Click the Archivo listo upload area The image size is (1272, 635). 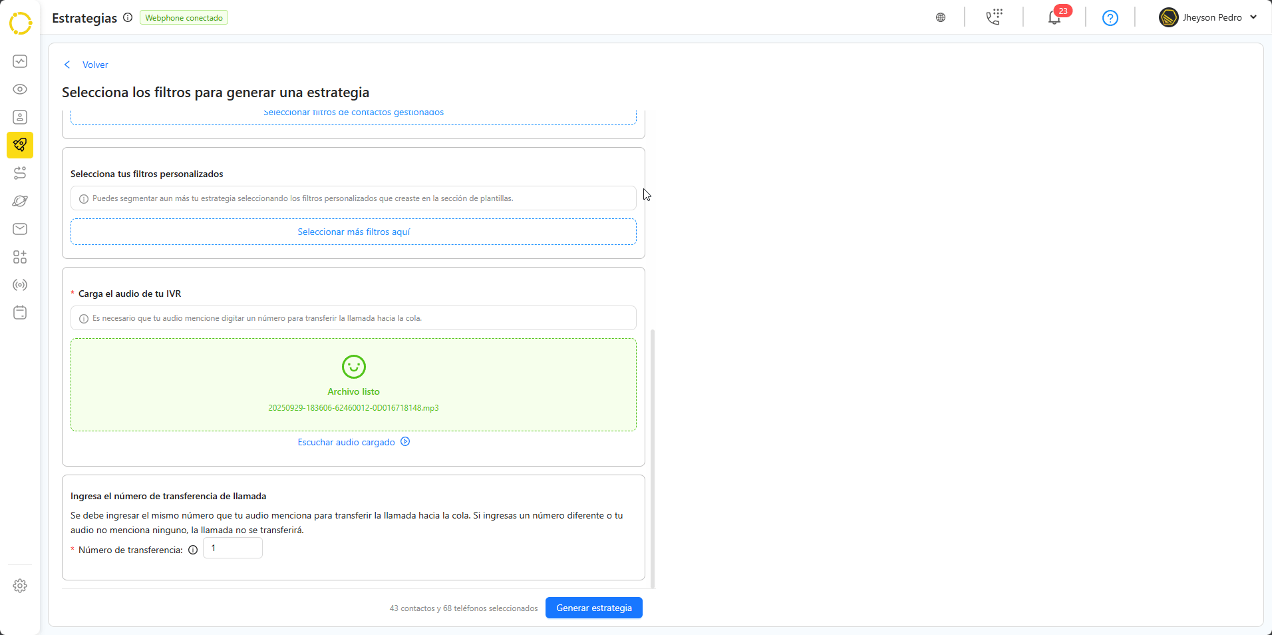pyautogui.click(x=353, y=385)
